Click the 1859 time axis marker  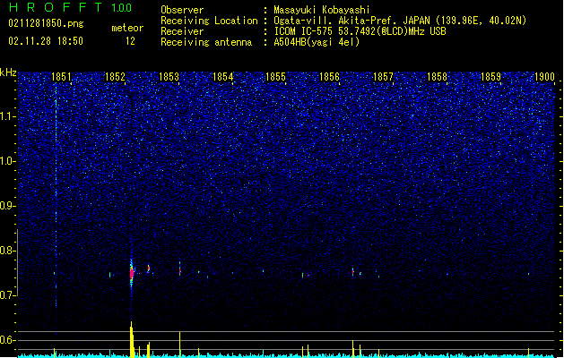[x=490, y=77]
